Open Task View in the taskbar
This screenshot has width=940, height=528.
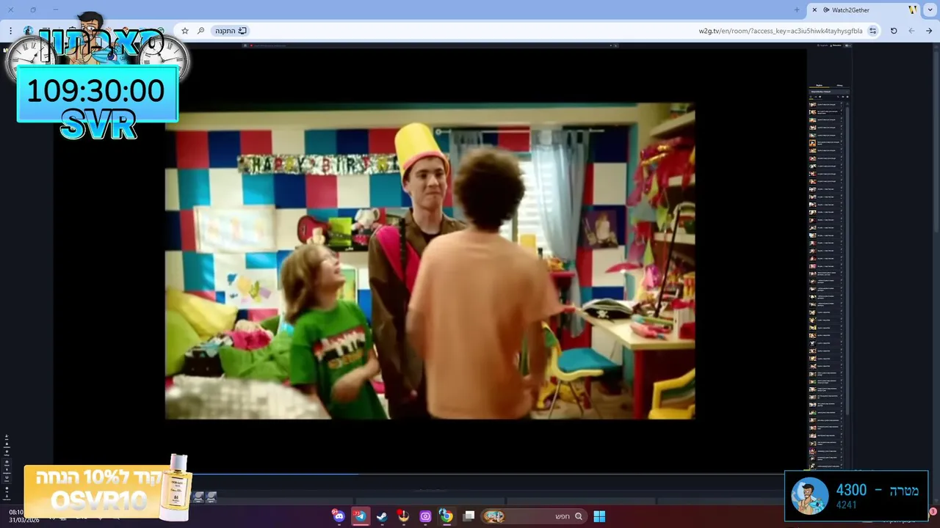pyautogui.click(x=469, y=516)
